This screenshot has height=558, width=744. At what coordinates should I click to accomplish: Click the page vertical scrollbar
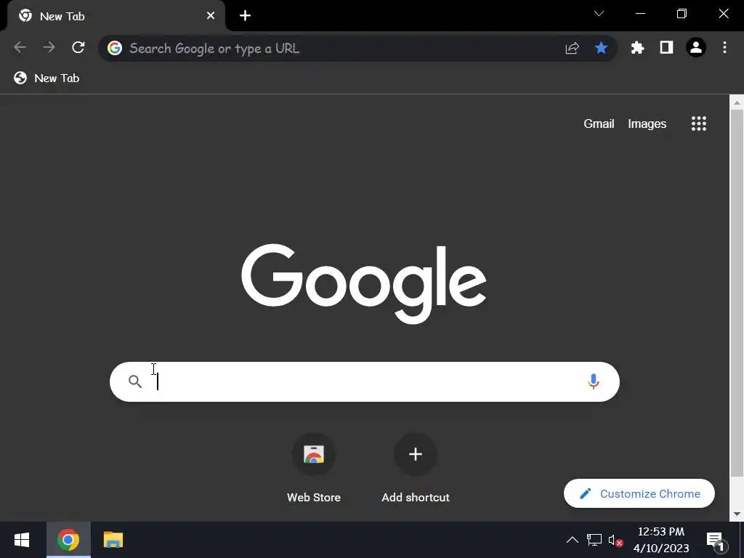tap(737, 294)
